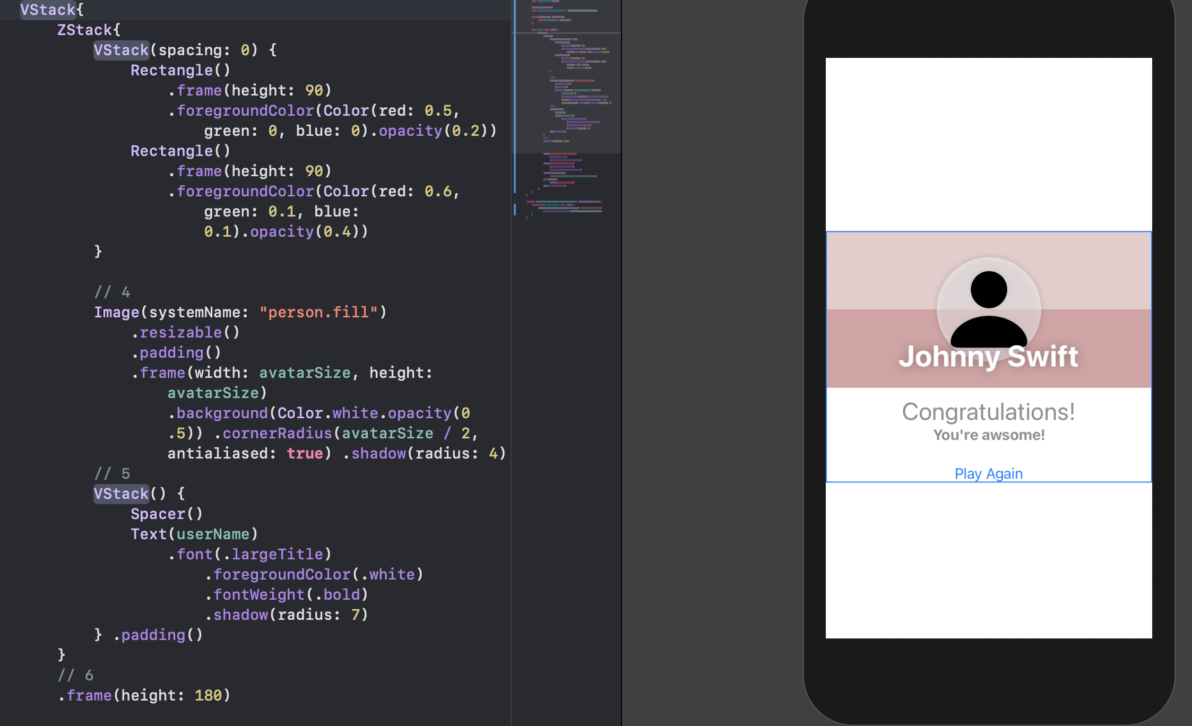Click the .frame(height: 180) modifier
This screenshot has width=1192, height=726.
point(144,695)
